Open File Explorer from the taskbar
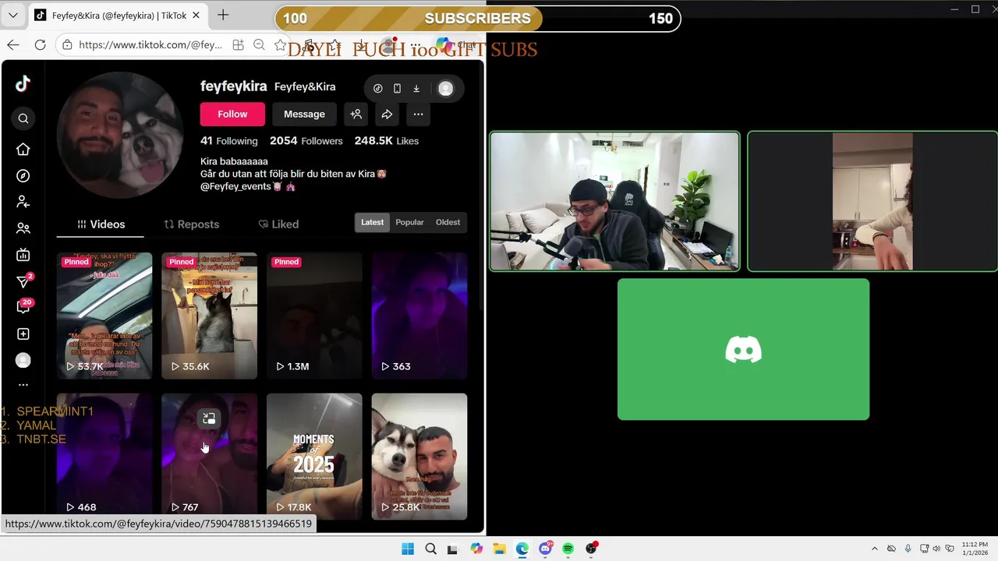Screen dimensions: 998x561 [499, 549]
